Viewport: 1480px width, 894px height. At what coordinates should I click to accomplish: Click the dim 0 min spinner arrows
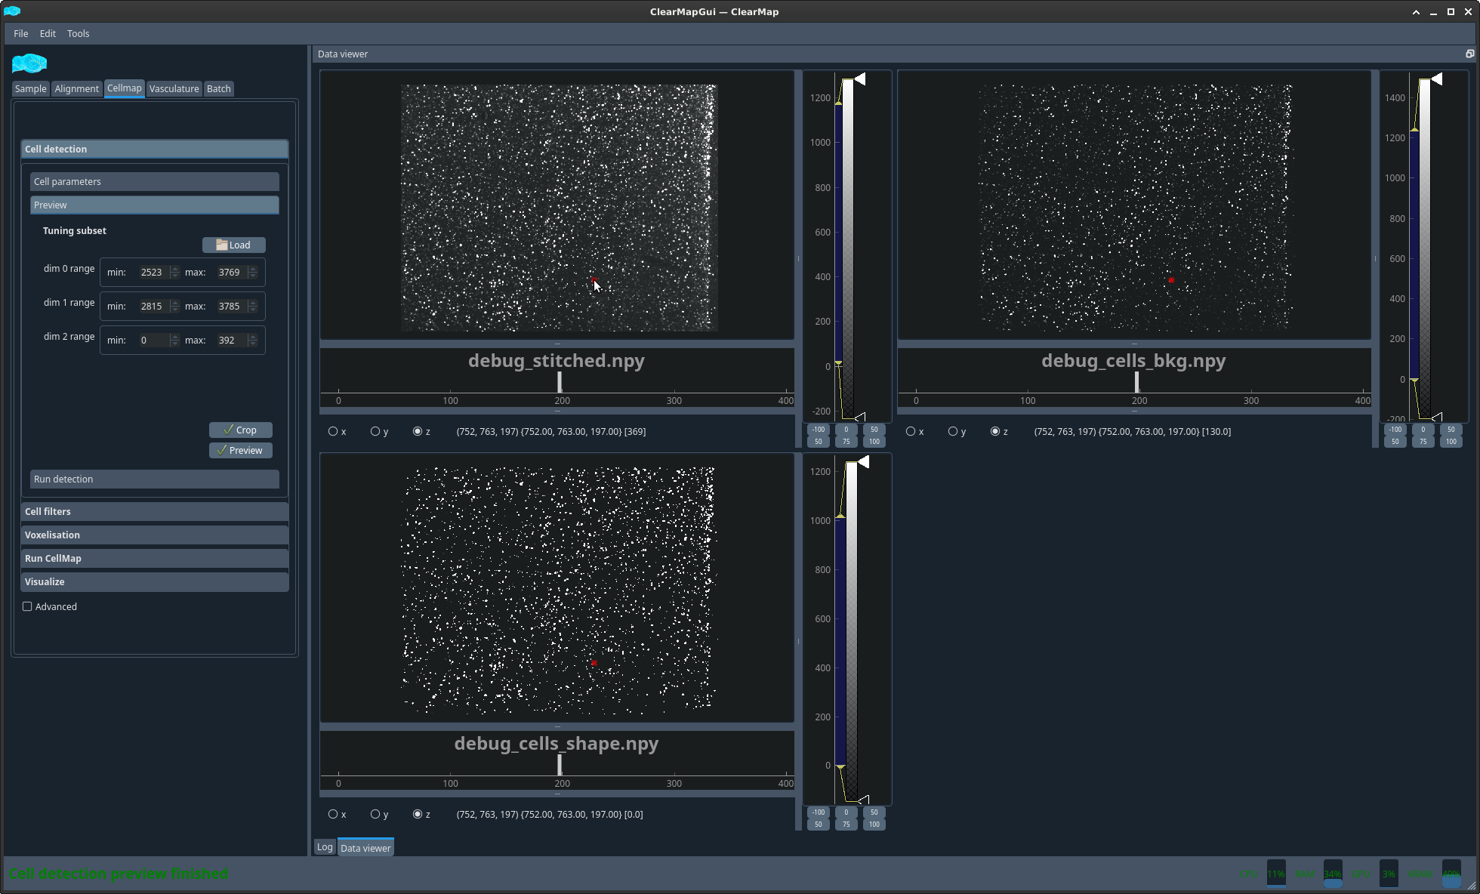[x=175, y=272]
